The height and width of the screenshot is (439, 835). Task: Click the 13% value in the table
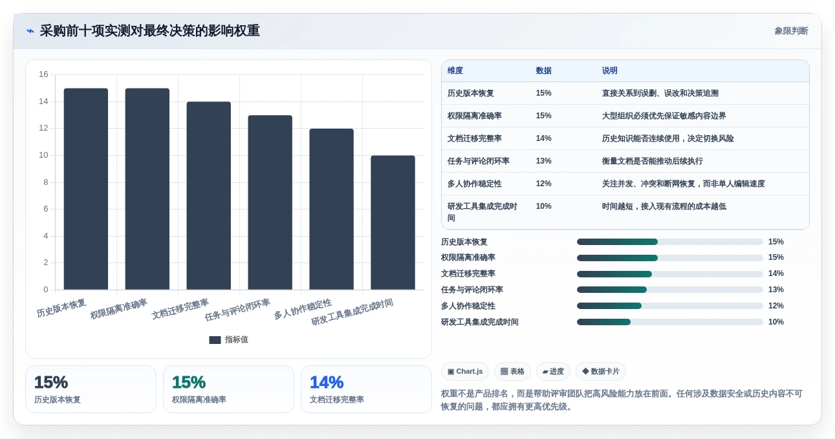pos(544,161)
